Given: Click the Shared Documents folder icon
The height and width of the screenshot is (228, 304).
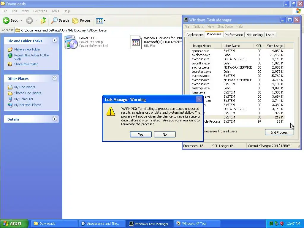Looking at the screenshot, I should tap(10, 93).
